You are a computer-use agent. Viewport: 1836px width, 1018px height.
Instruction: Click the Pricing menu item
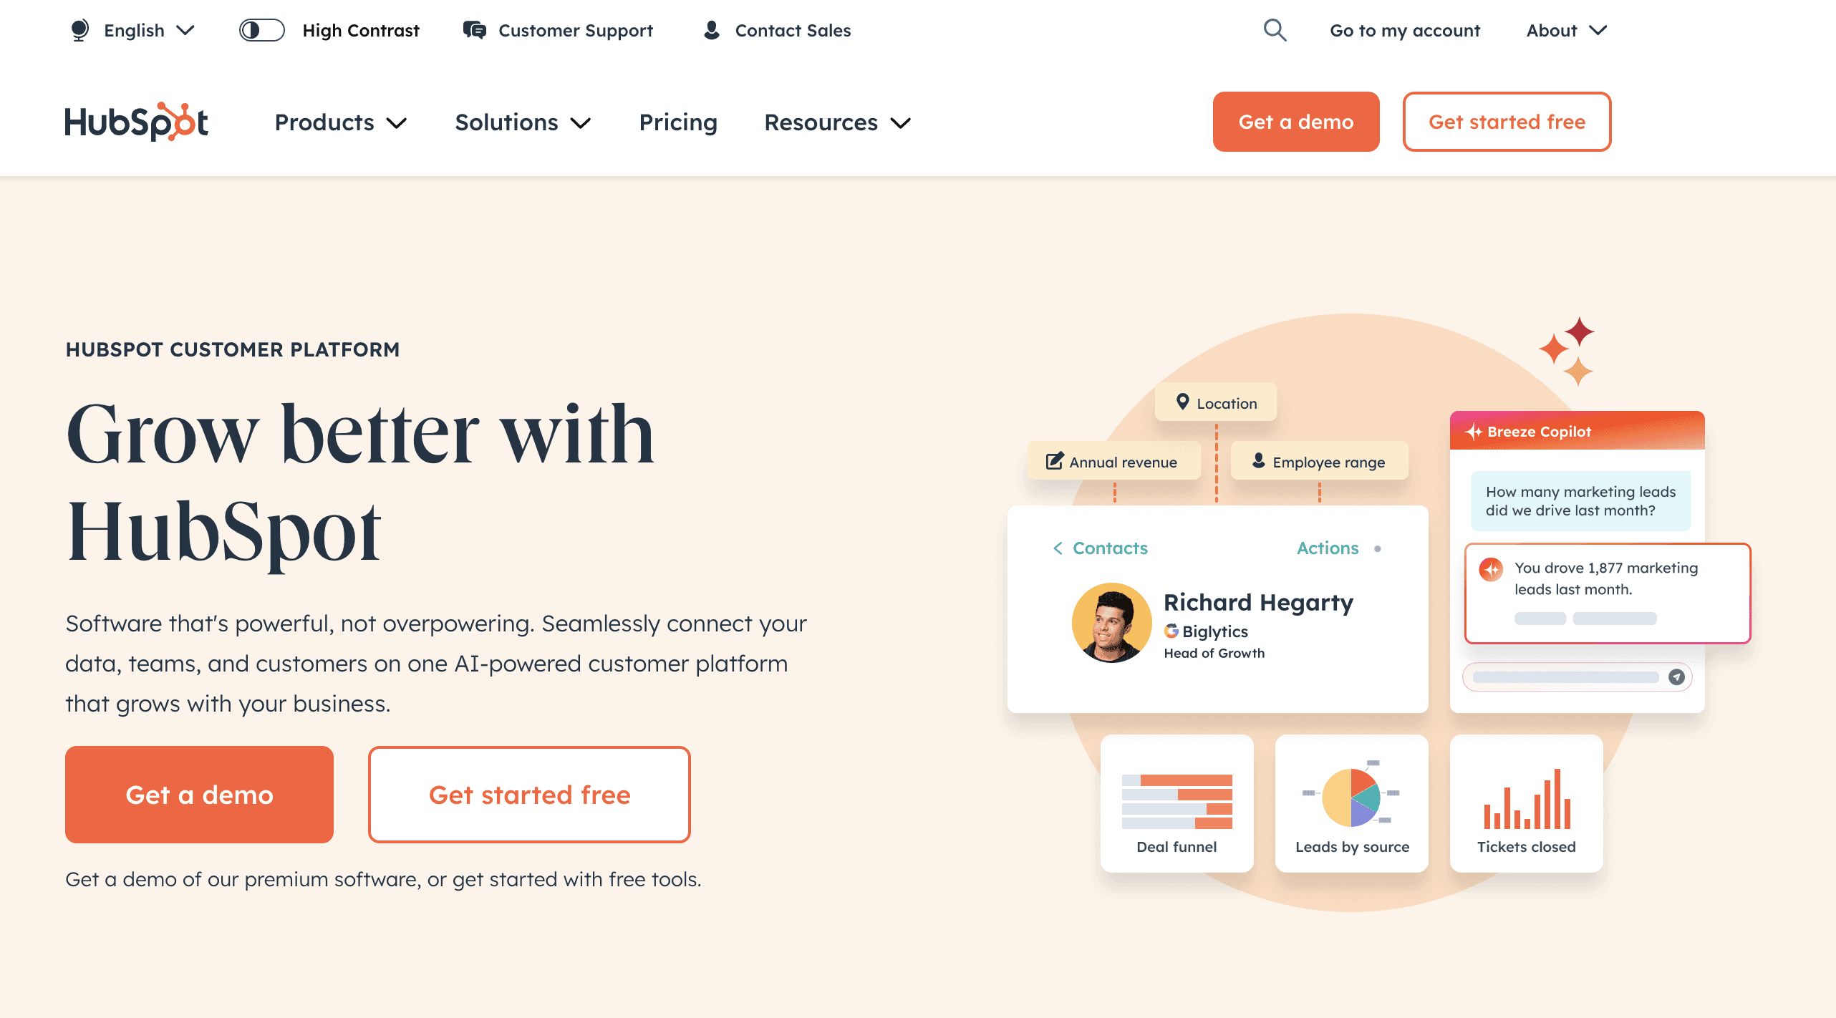[678, 122]
